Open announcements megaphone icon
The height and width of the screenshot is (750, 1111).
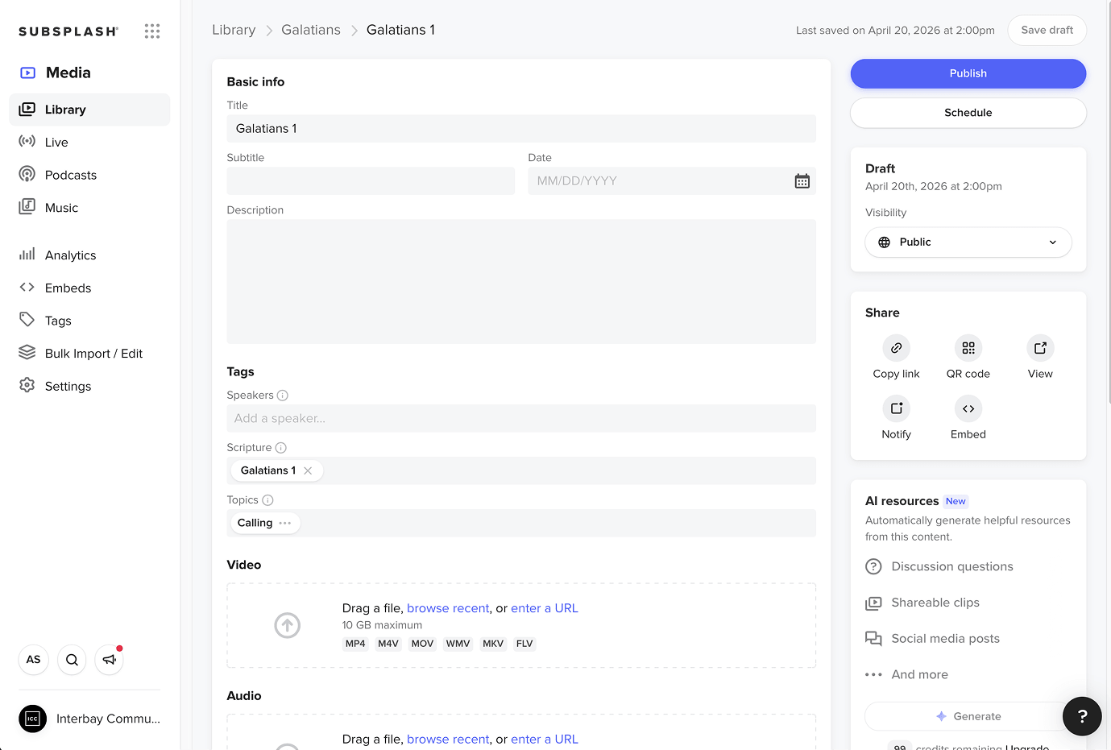coord(110,660)
